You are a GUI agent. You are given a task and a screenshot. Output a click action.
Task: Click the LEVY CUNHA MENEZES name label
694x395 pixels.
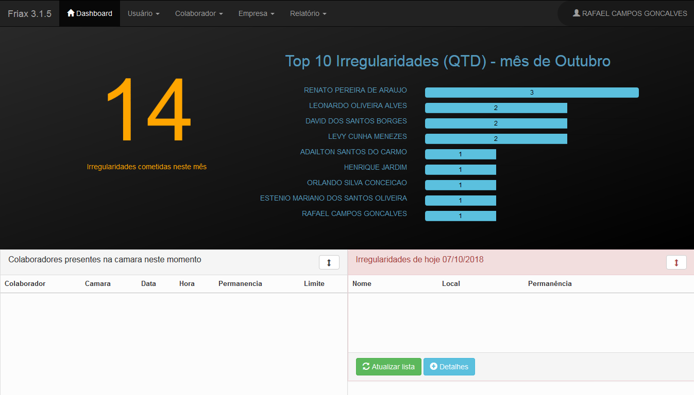367,136
